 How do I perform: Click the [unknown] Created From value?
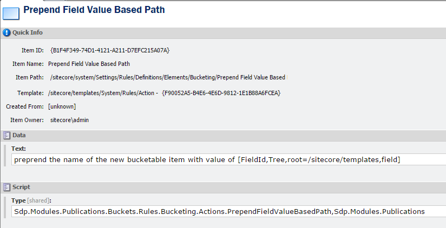pos(62,106)
